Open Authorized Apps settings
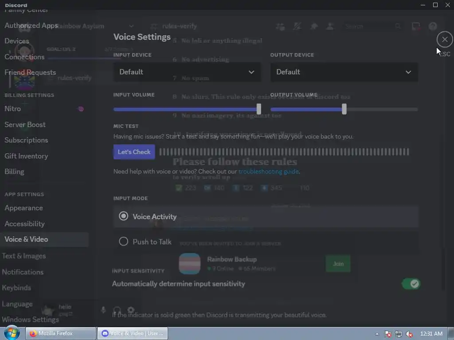The width and height of the screenshot is (454, 340). tap(31, 25)
